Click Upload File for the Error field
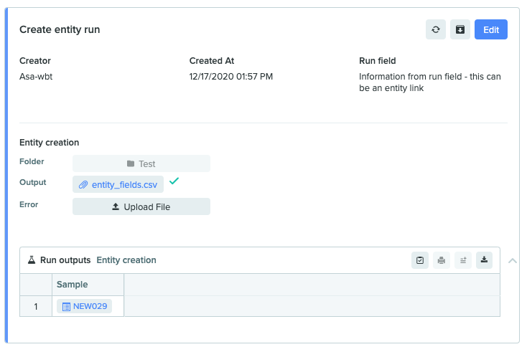 [141, 206]
